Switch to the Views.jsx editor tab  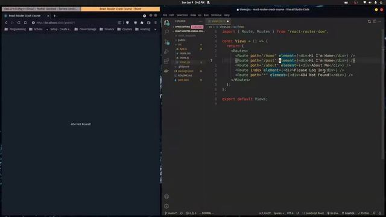tap(218, 22)
